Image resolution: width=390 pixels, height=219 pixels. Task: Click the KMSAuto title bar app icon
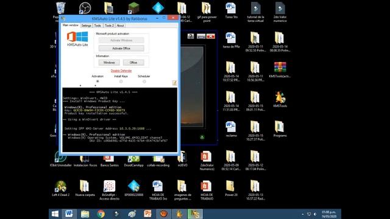(63, 18)
